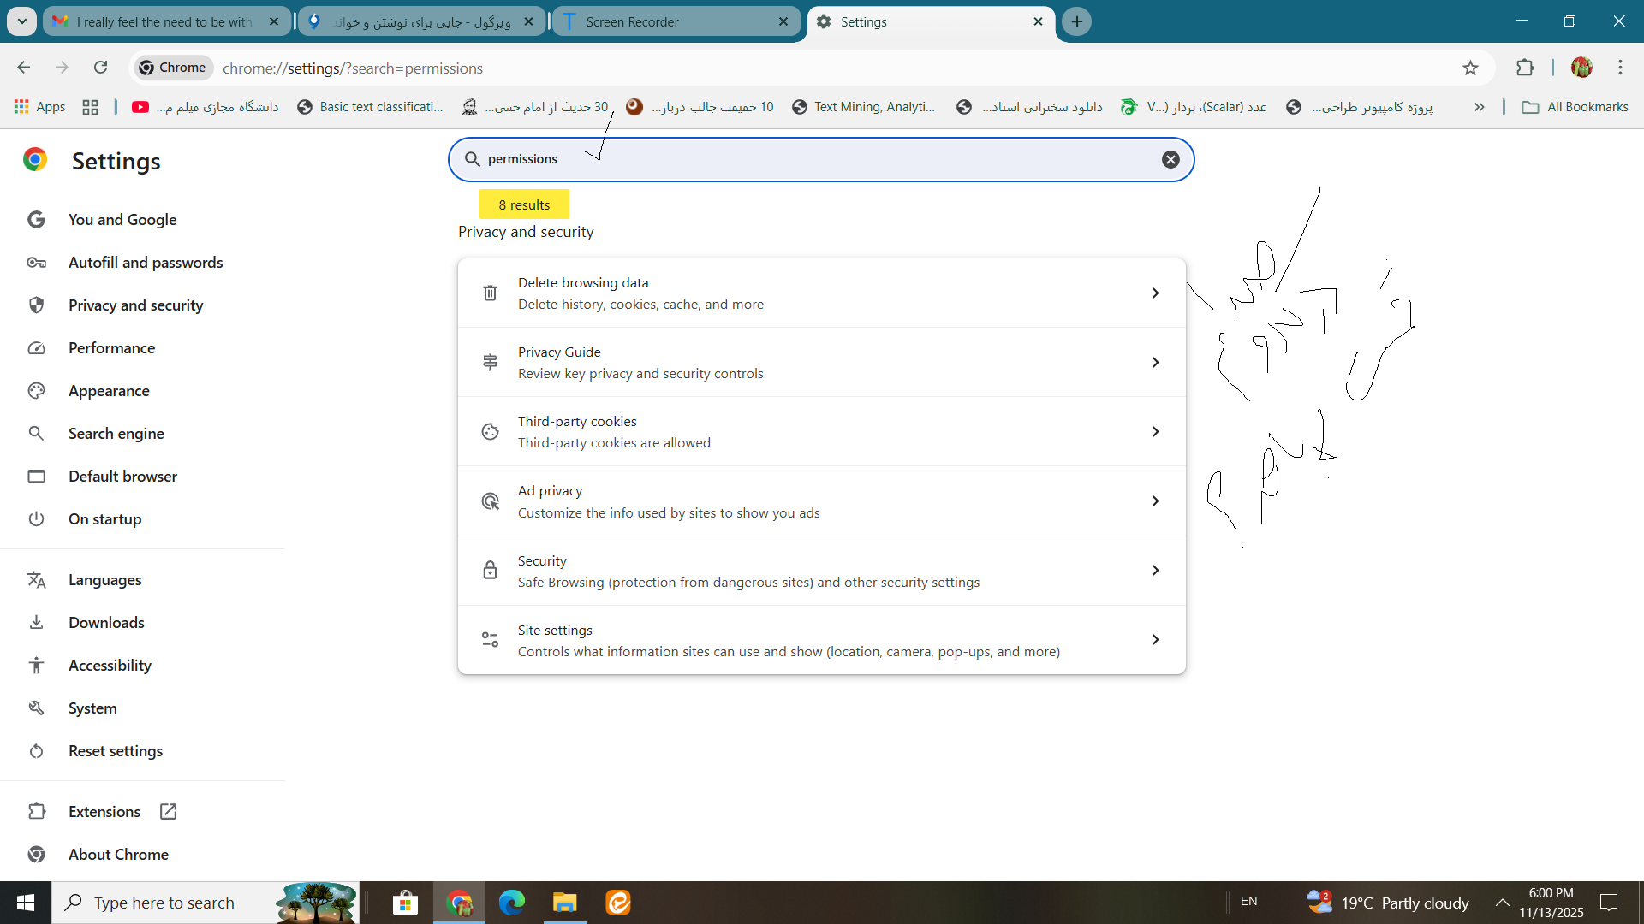Clear the permissions search field
Screen dimensions: 1644x924
point(1170,159)
